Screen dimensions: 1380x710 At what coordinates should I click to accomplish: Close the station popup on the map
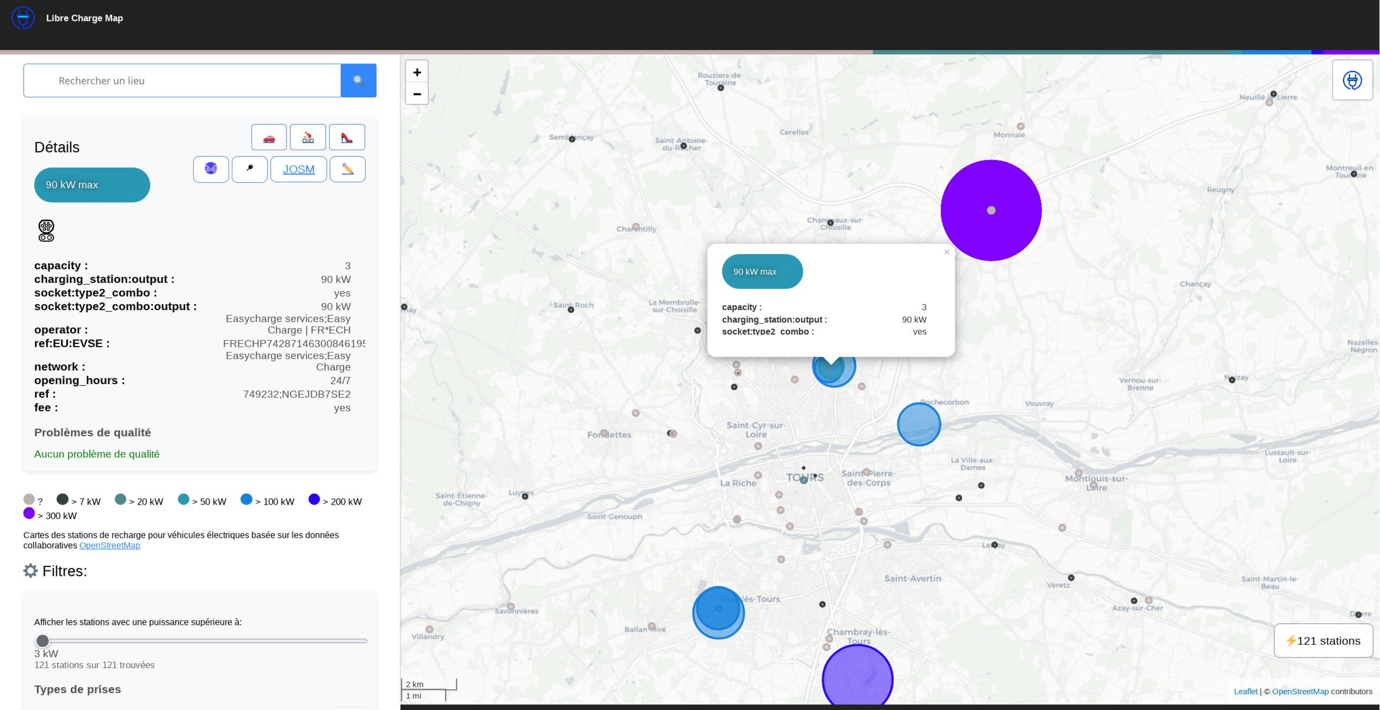pyautogui.click(x=946, y=252)
